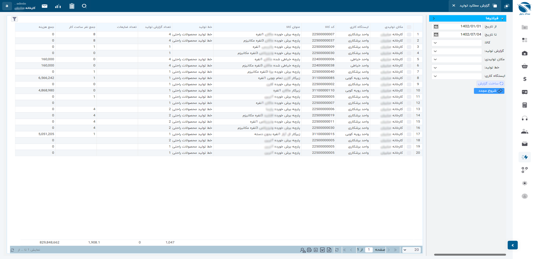Open the shopping basket module in sidebar
Viewport: 535px width, 259px height.
[x=525, y=66]
